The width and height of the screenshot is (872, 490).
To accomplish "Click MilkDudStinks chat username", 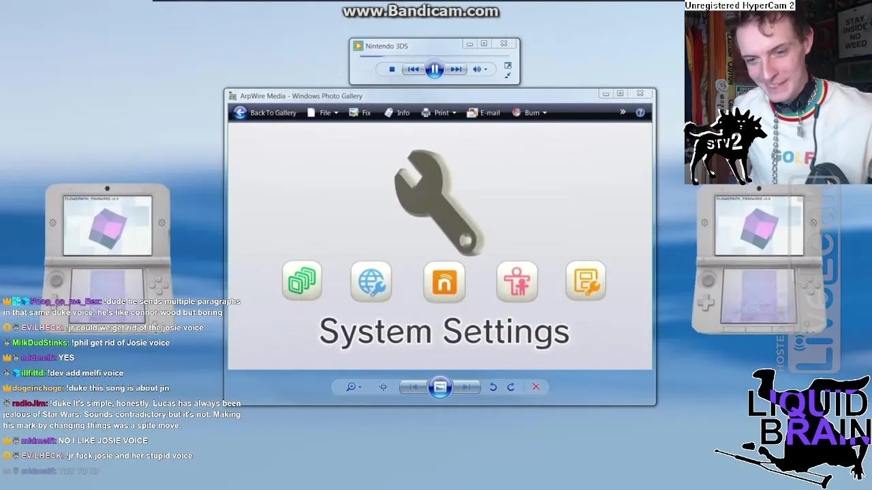I will pyautogui.click(x=40, y=343).
